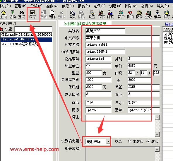Click the 删除 delete toolbar icon

[61, 14]
